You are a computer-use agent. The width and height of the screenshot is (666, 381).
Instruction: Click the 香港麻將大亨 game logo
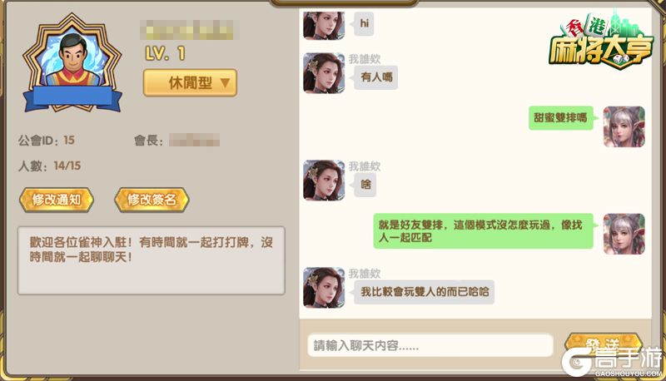[x=600, y=40]
